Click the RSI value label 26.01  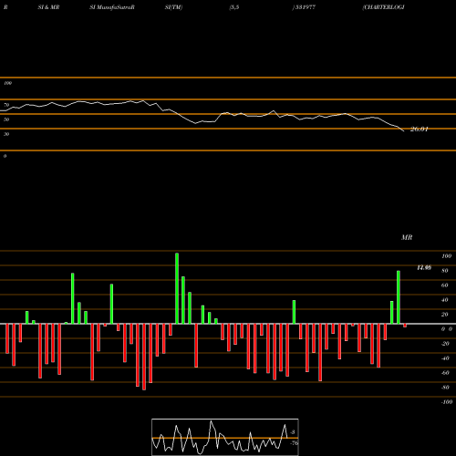click(x=420, y=130)
